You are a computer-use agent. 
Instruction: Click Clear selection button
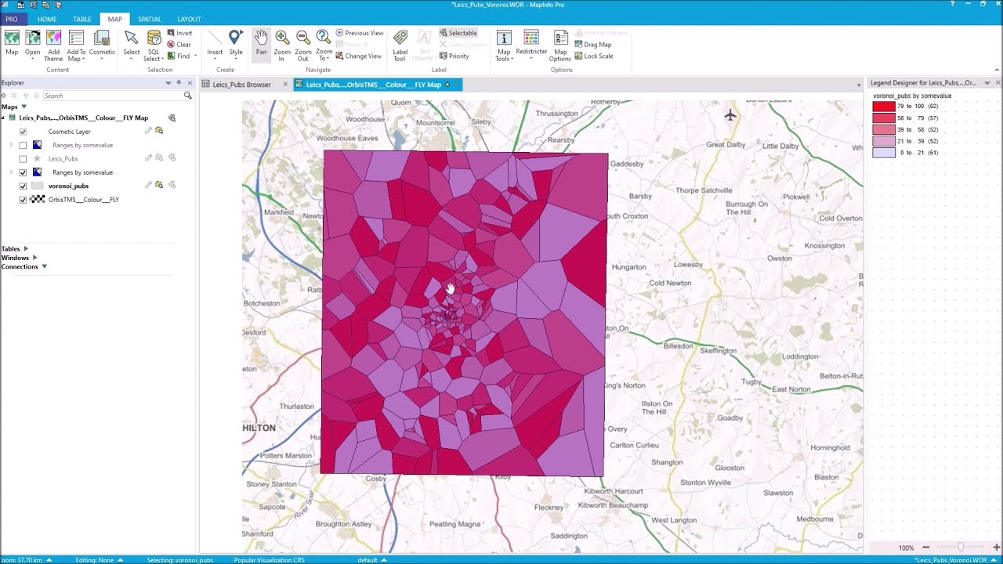point(179,45)
